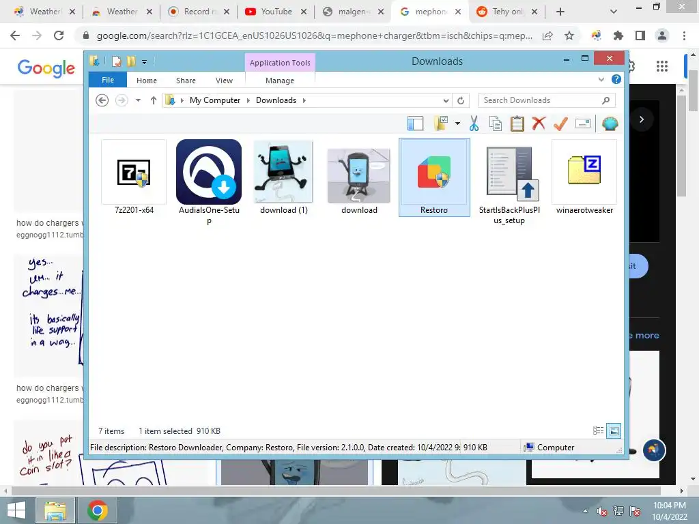The height and width of the screenshot is (524, 699).
Task: Click the muted volume tray icon
Action: pyautogui.click(x=602, y=511)
